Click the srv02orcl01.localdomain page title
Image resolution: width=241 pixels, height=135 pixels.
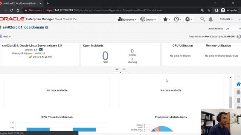pyautogui.click(x=23, y=27)
